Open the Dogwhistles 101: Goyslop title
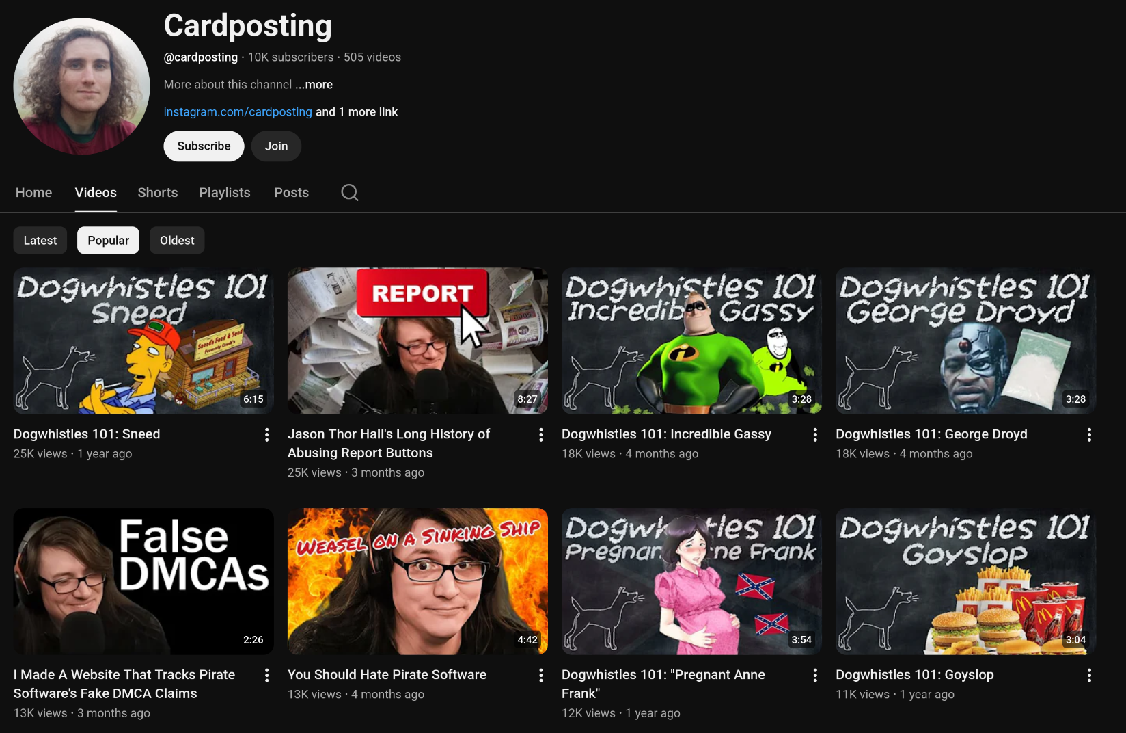 click(915, 675)
